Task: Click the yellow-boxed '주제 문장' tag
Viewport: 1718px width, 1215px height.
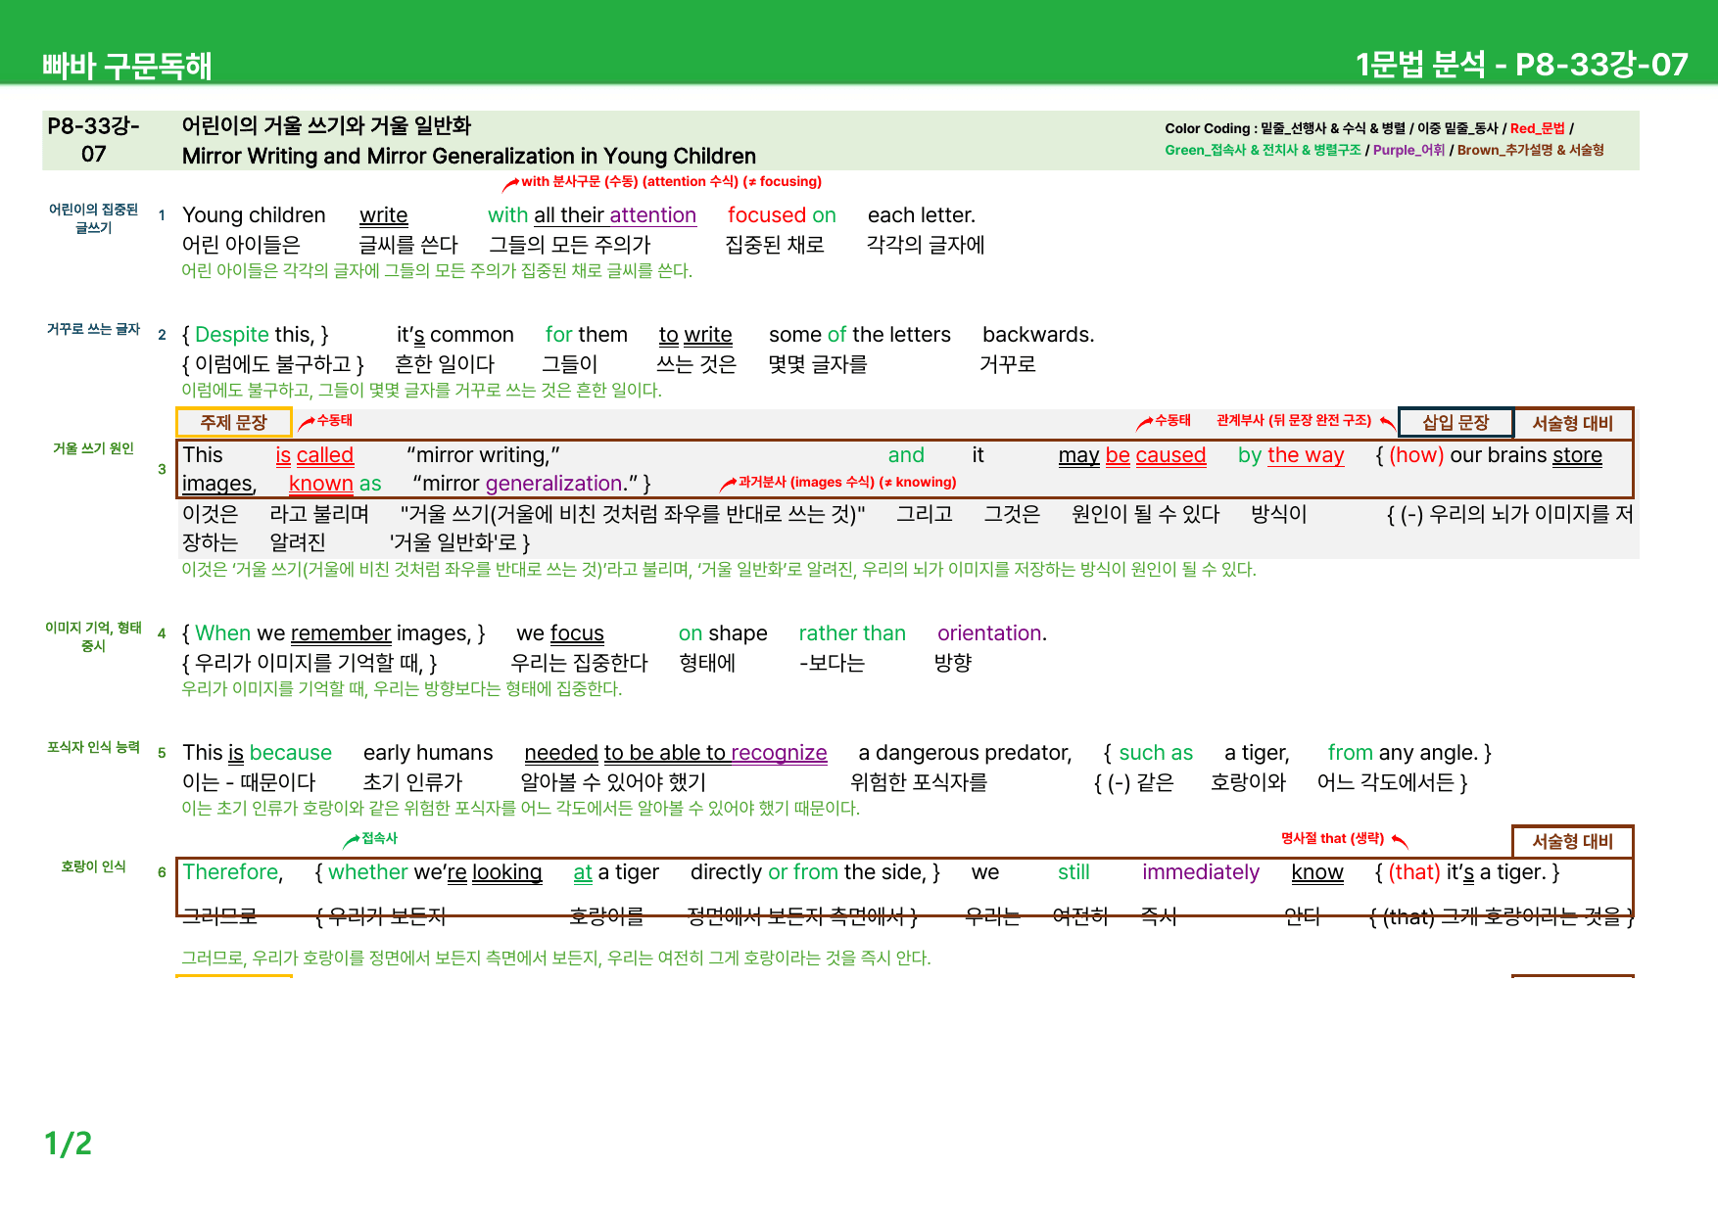Action: coord(234,422)
